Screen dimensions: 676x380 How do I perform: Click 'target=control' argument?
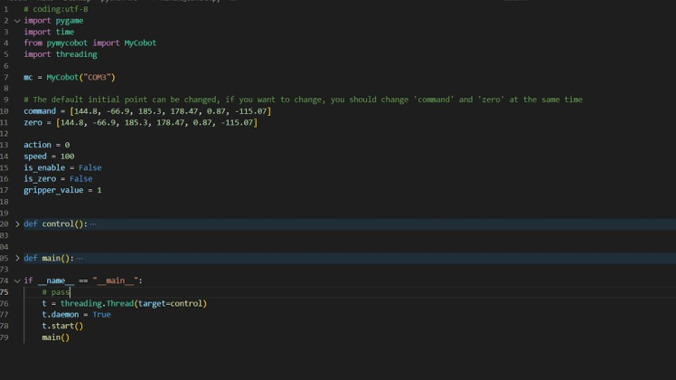click(170, 304)
